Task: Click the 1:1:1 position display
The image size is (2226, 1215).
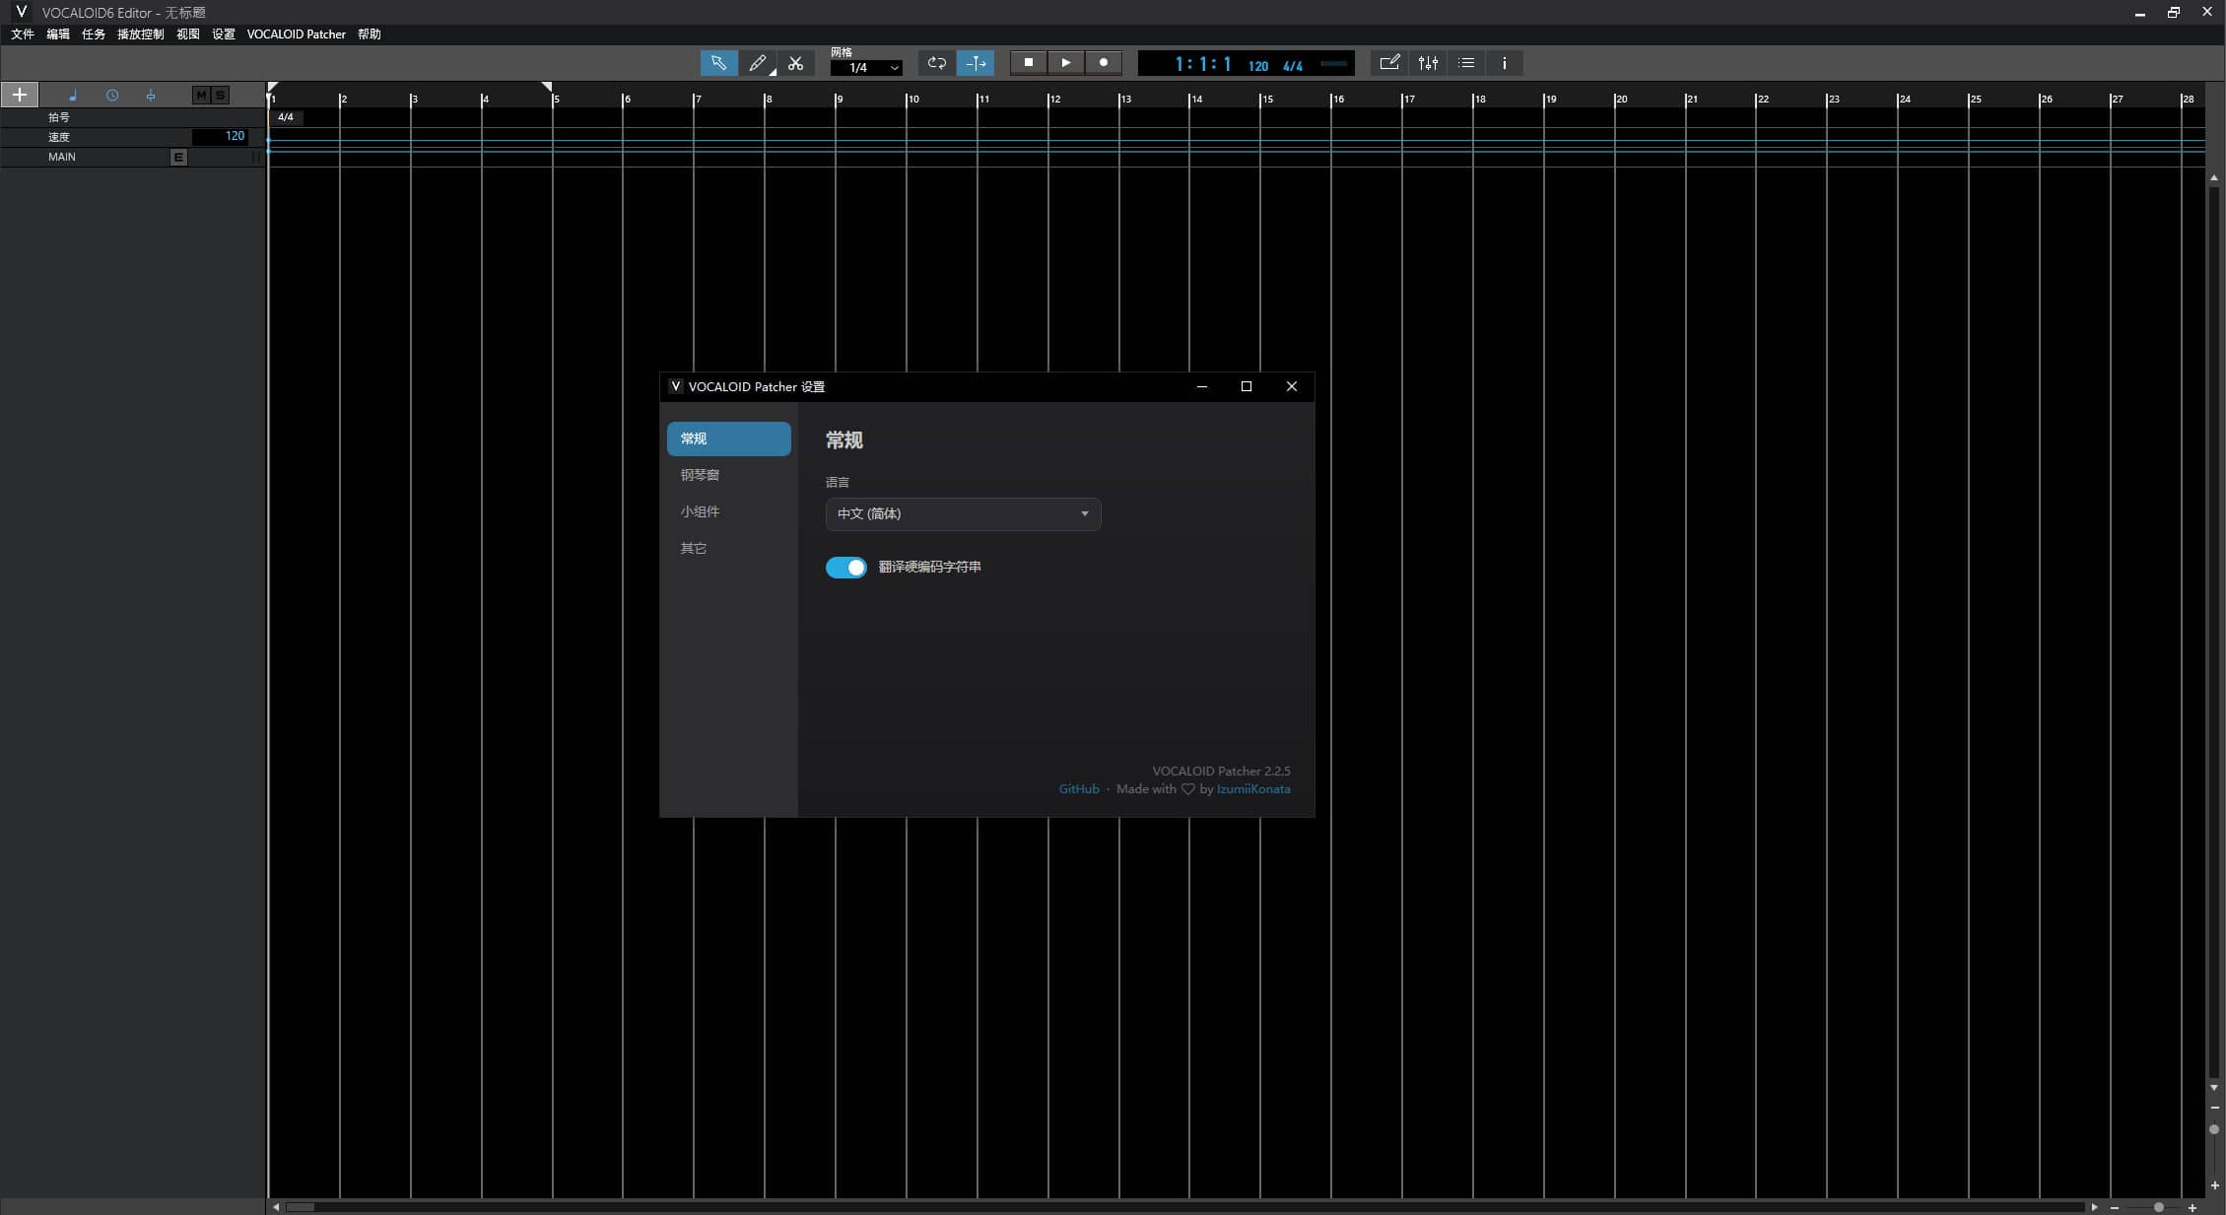Action: click(1202, 64)
